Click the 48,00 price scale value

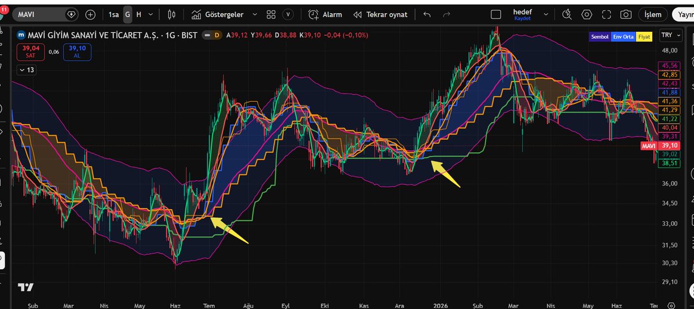tap(670, 51)
